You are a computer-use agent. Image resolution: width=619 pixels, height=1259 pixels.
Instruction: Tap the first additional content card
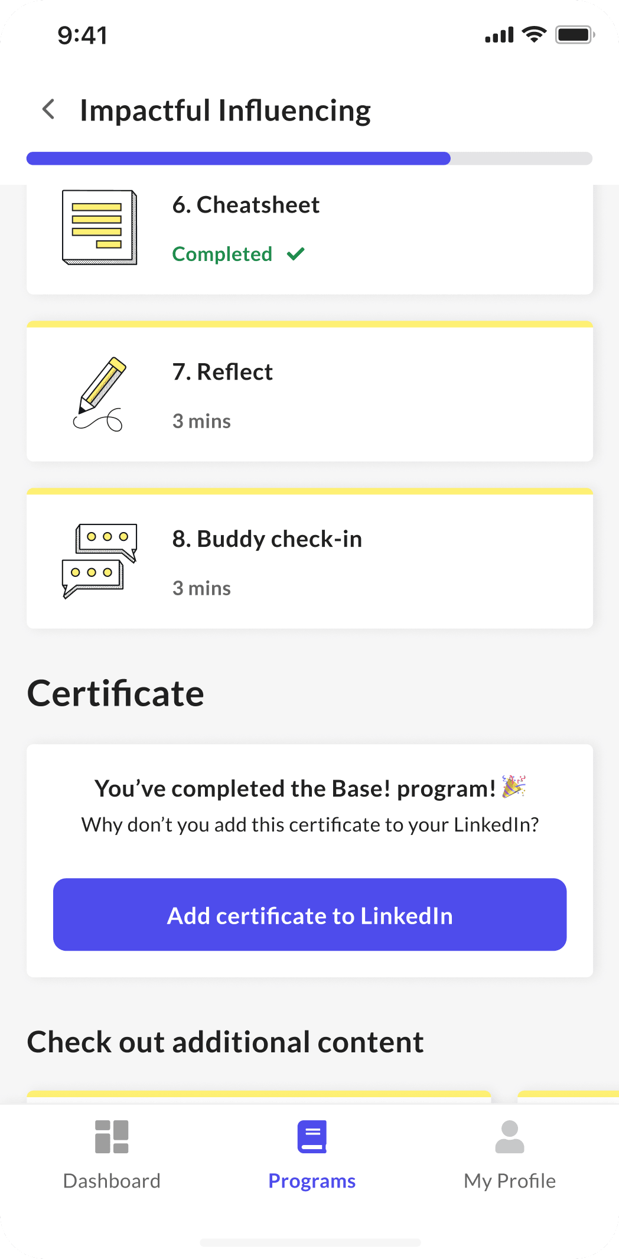[259, 1097]
